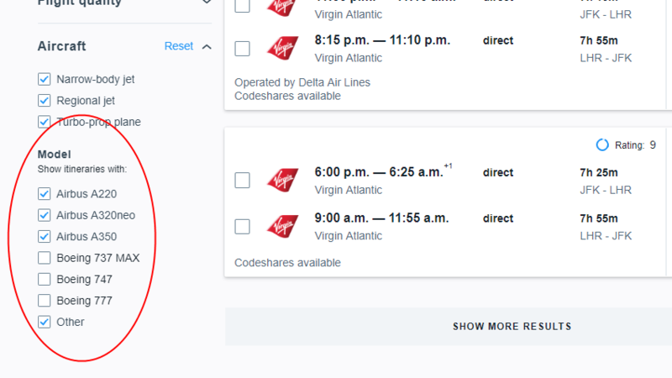Image resolution: width=672 pixels, height=378 pixels.
Task: Disable the Regional jet checkbox
Action: click(x=45, y=101)
